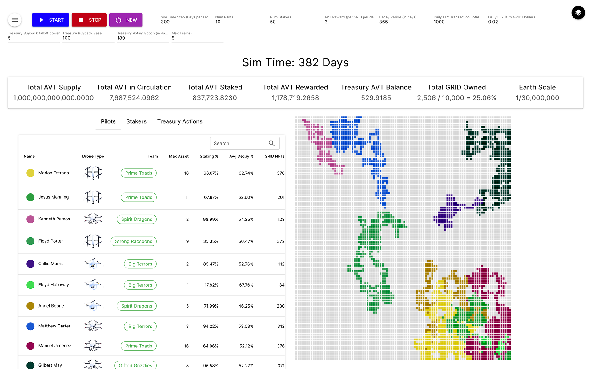Click Matthew Carter's drone icon

click(x=93, y=326)
